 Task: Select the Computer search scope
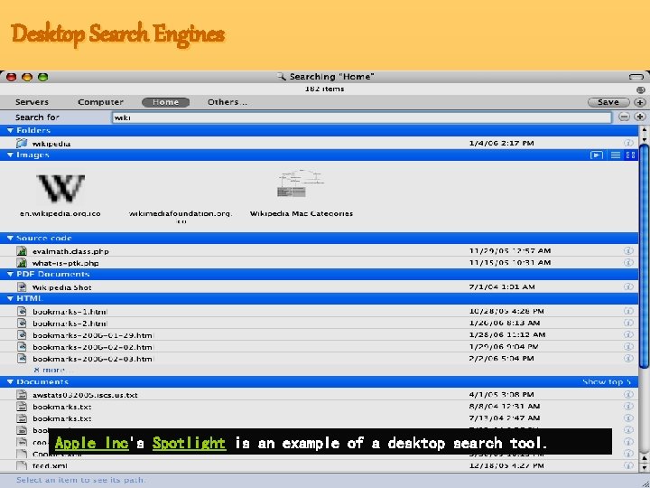(101, 102)
